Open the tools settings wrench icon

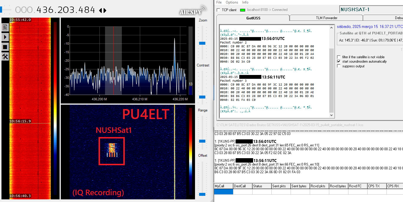pos(5,56)
